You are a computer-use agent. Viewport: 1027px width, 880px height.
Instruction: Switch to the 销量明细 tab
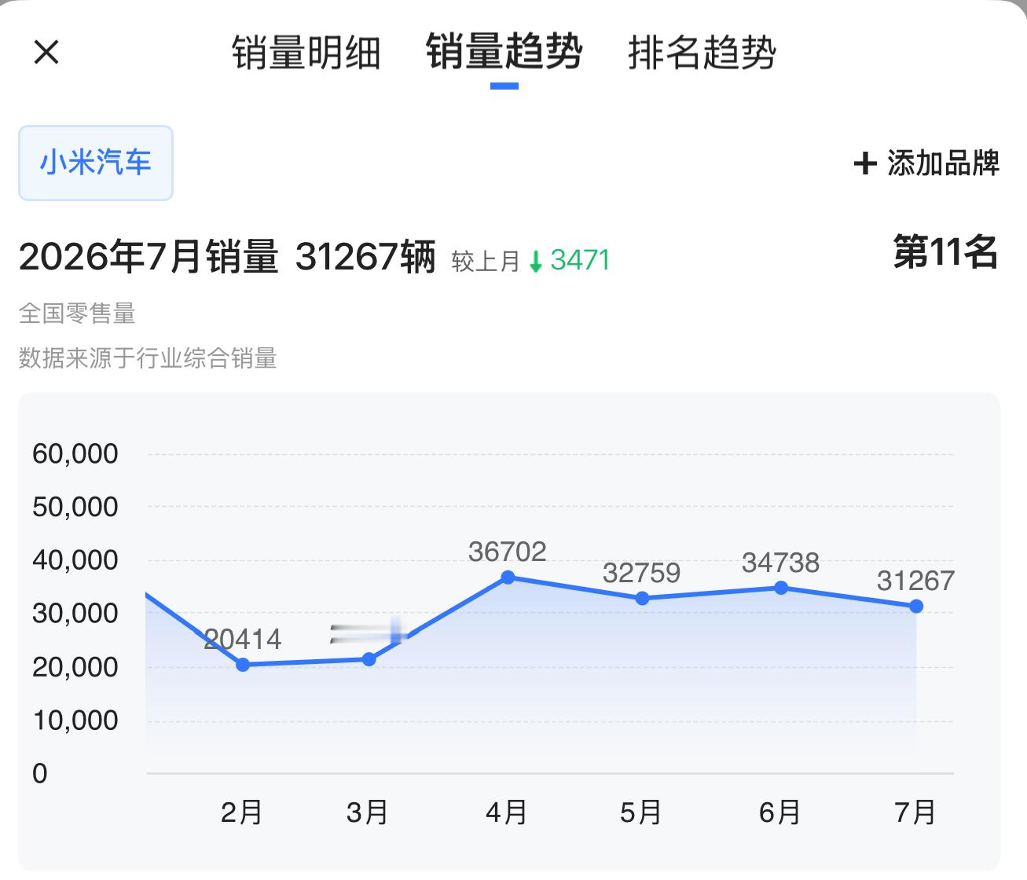(306, 53)
